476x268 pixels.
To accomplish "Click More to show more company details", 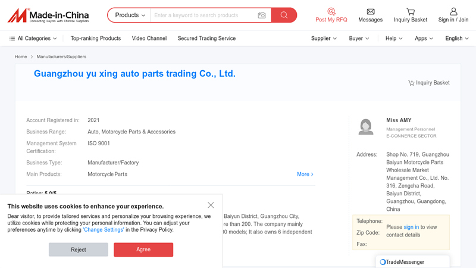I will tap(305, 174).
